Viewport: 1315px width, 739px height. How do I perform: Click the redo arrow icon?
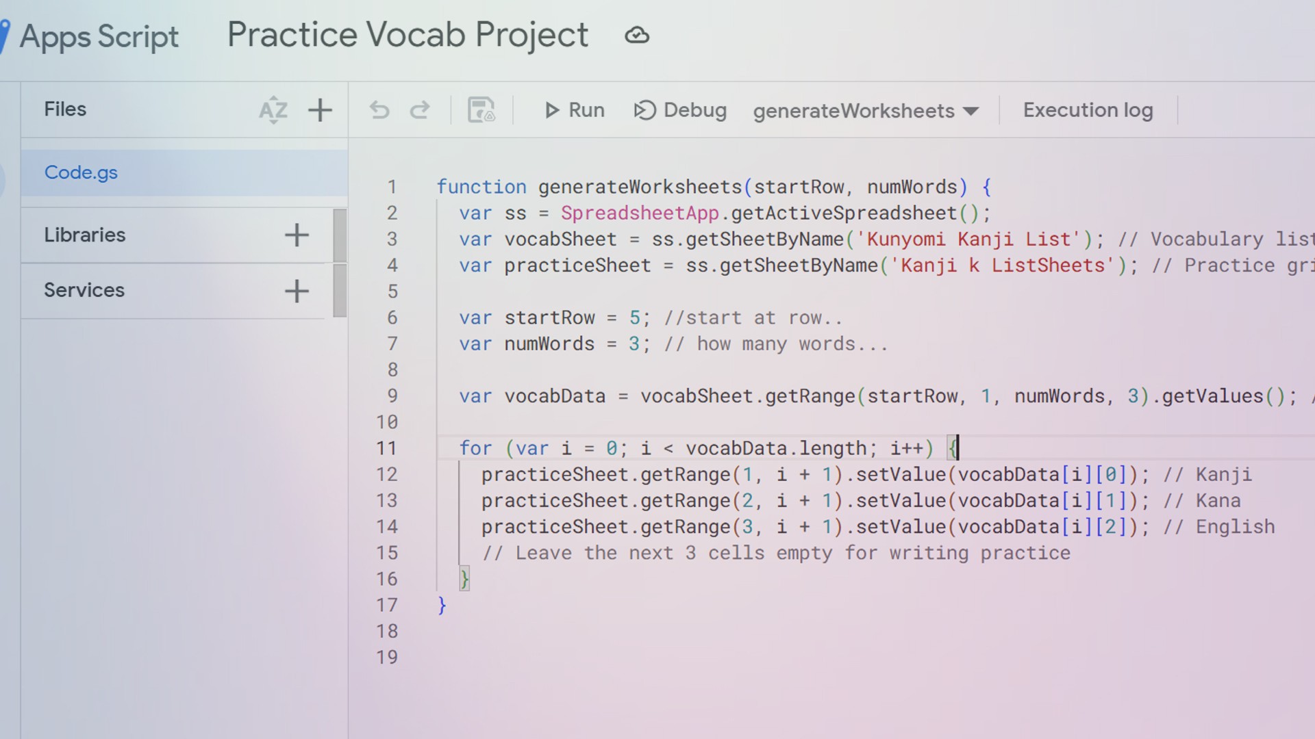(x=419, y=110)
